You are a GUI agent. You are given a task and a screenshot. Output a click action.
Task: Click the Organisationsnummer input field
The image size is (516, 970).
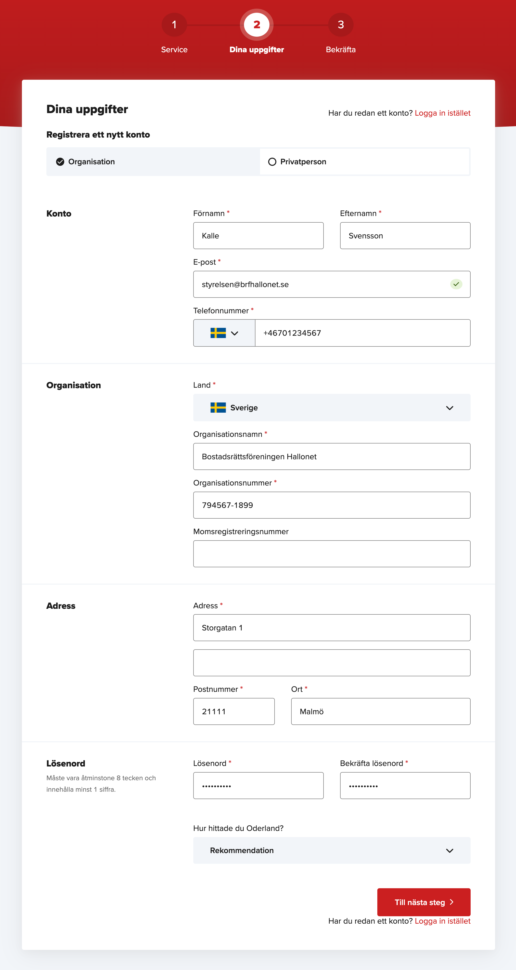pyautogui.click(x=331, y=505)
